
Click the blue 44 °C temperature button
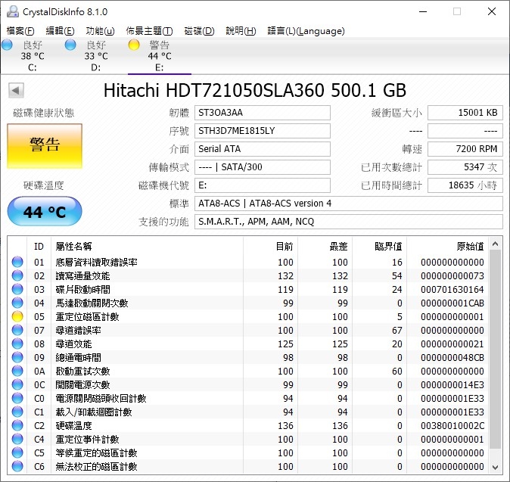45,211
